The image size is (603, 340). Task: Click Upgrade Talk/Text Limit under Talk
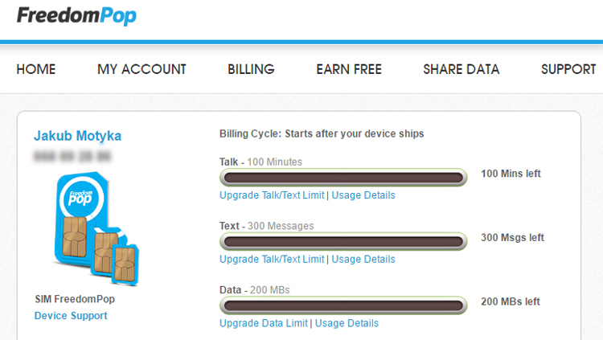[272, 195]
